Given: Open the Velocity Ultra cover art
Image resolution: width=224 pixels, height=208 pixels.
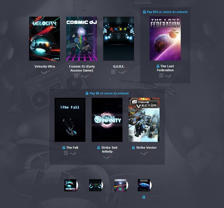Looking at the screenshot, I should pyautogui.click(x=44, y=39).
